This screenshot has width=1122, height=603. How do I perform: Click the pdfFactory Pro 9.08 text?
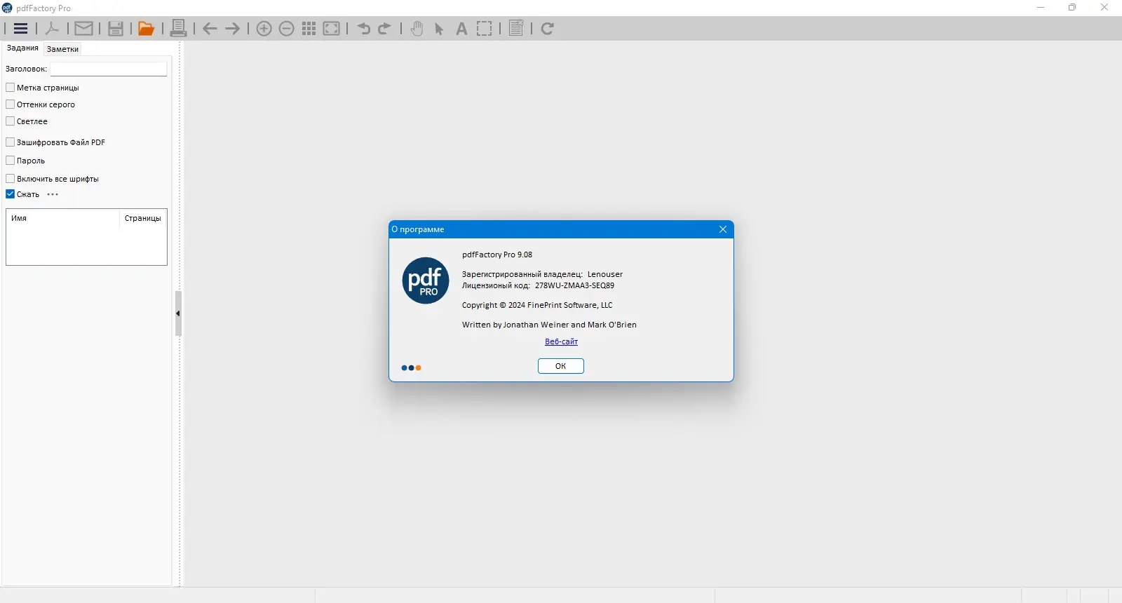point(497,255)
